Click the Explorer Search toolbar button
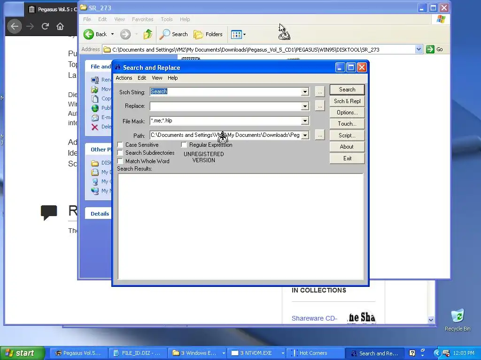The height and width of the screenshot is (360, 481). tap(174, 34)
